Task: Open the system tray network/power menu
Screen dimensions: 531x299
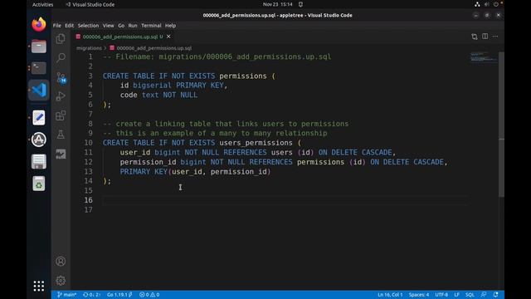Action: tap(487, 4)
